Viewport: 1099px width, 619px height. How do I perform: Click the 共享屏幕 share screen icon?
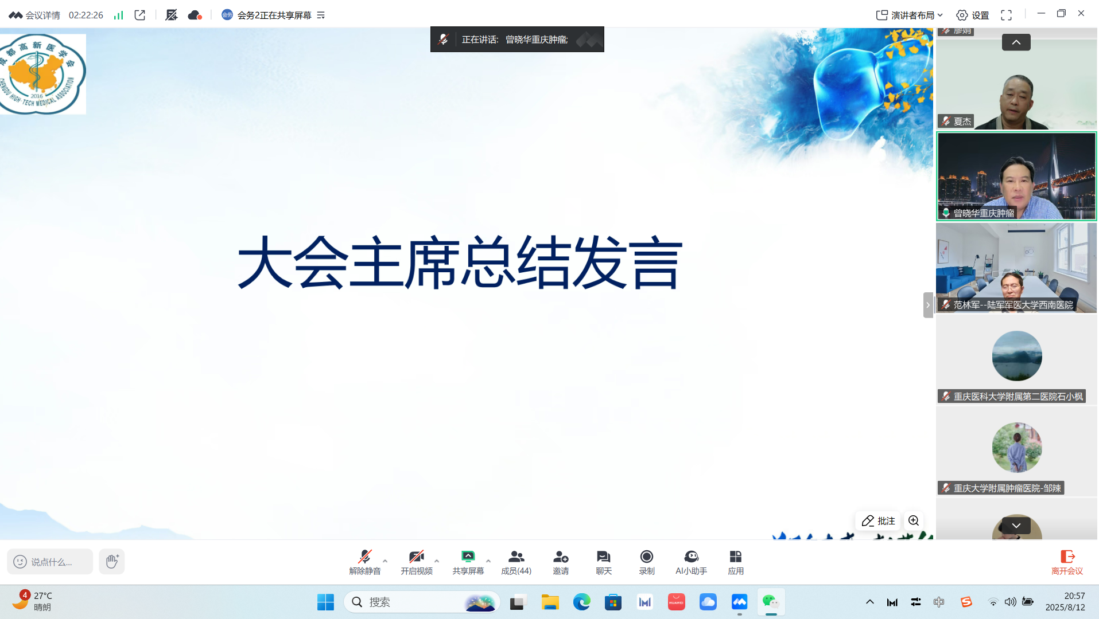[468, 561]
